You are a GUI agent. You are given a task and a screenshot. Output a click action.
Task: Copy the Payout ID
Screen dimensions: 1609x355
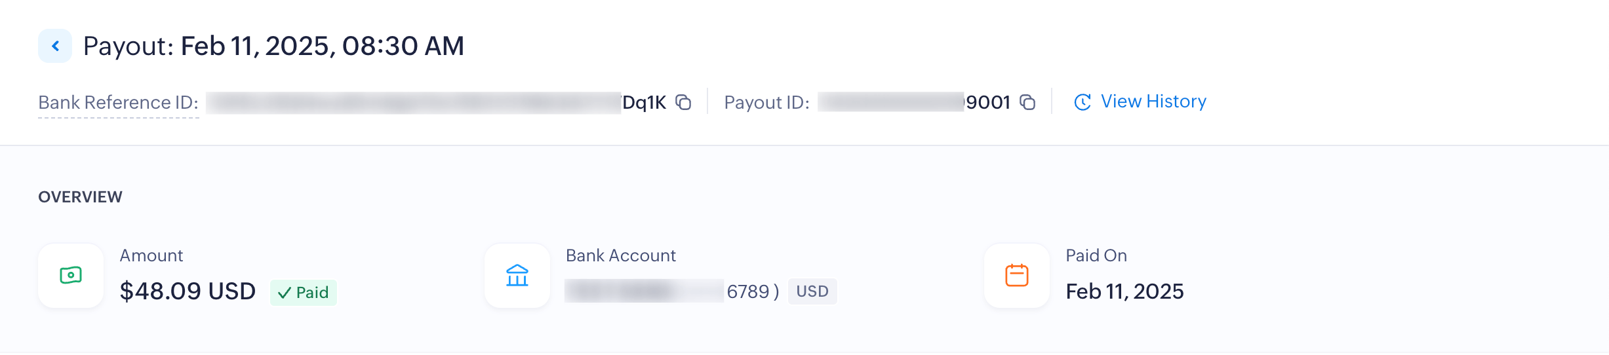pos(1027,103)
